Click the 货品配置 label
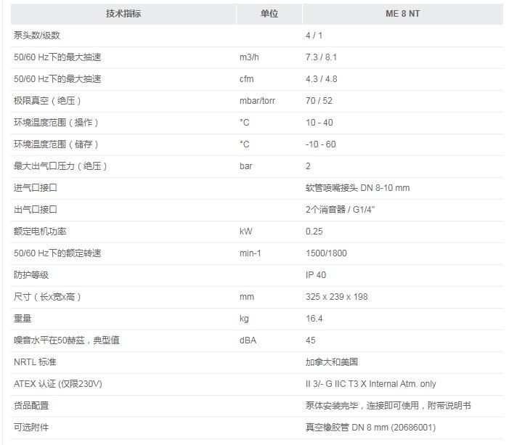 pos(31,405)
